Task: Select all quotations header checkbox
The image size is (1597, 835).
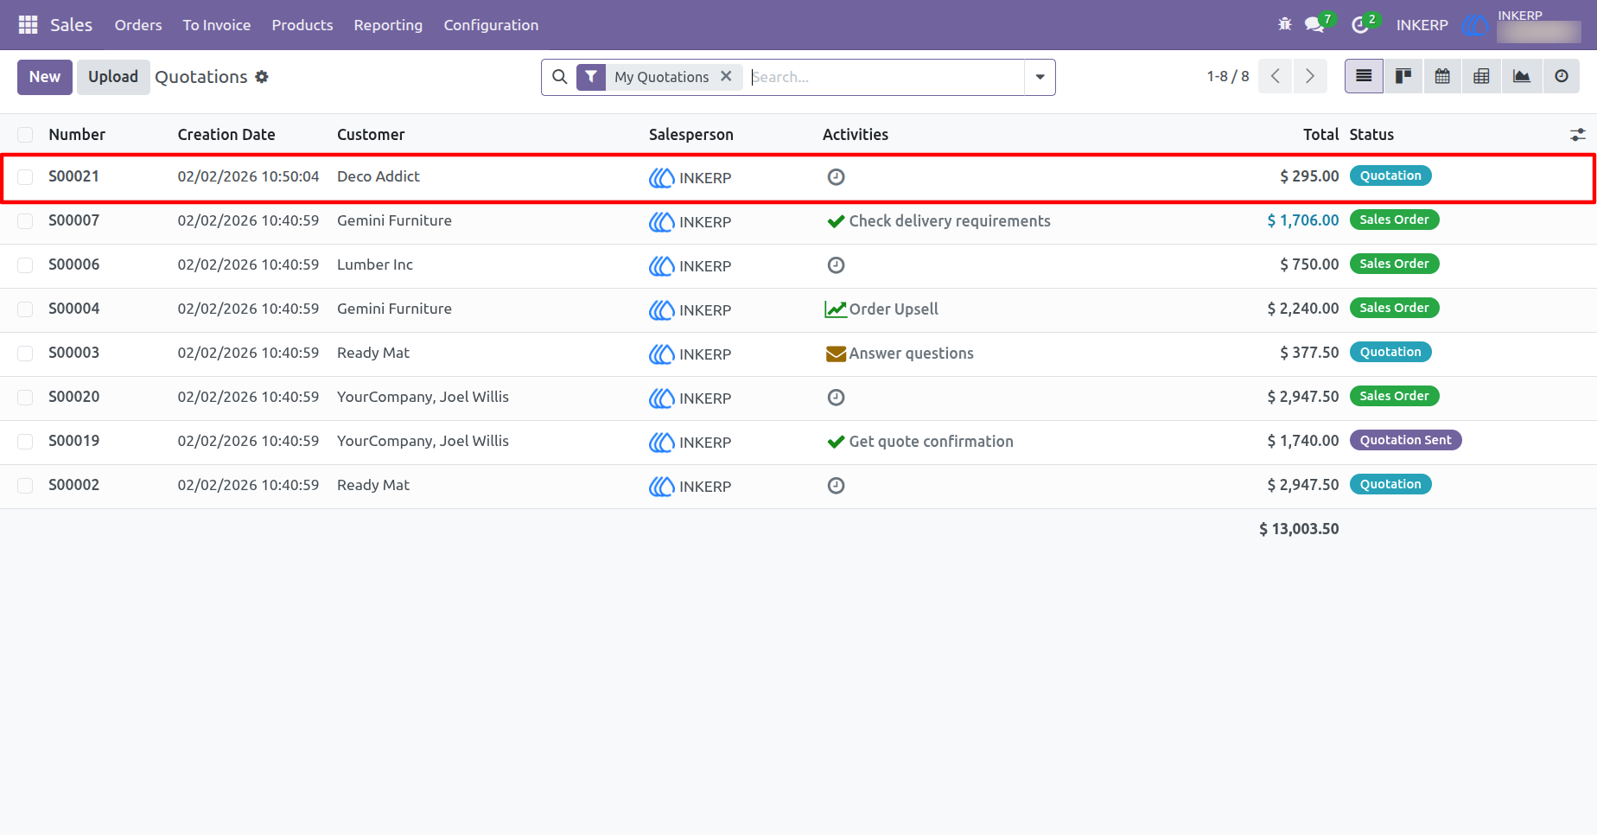Action: point(25,135)
